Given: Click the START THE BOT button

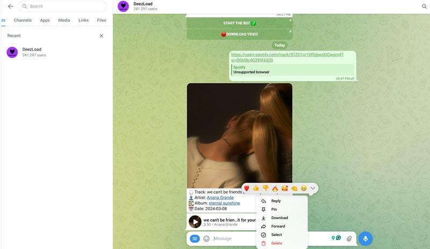Looking at the screenshot, I should pyautogui.click(x=239, y=23).
